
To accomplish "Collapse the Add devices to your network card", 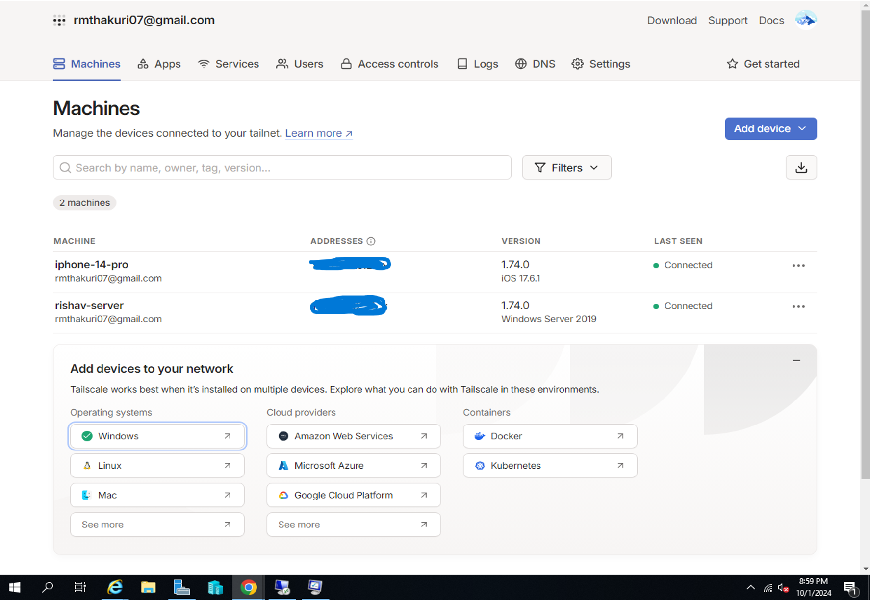I will click(x=796, y=360).
